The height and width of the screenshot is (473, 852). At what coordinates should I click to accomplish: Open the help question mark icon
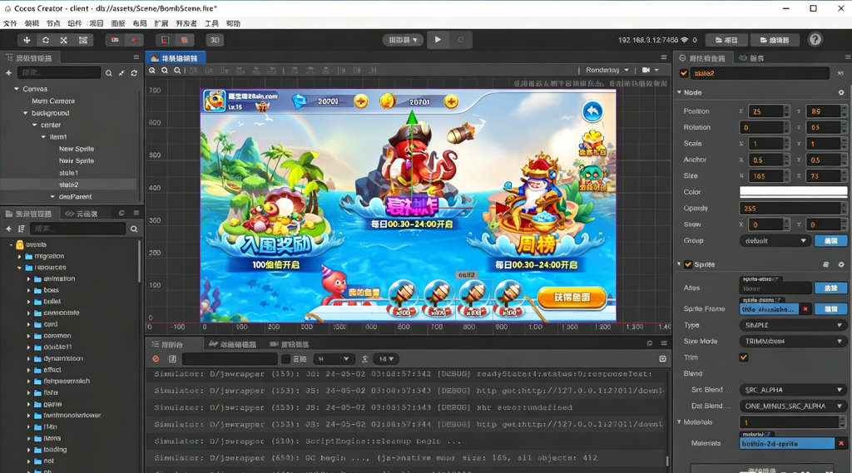click(x=815, y=39)
